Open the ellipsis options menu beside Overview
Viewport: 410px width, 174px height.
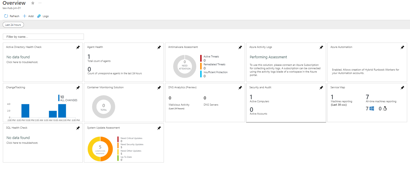40,3
